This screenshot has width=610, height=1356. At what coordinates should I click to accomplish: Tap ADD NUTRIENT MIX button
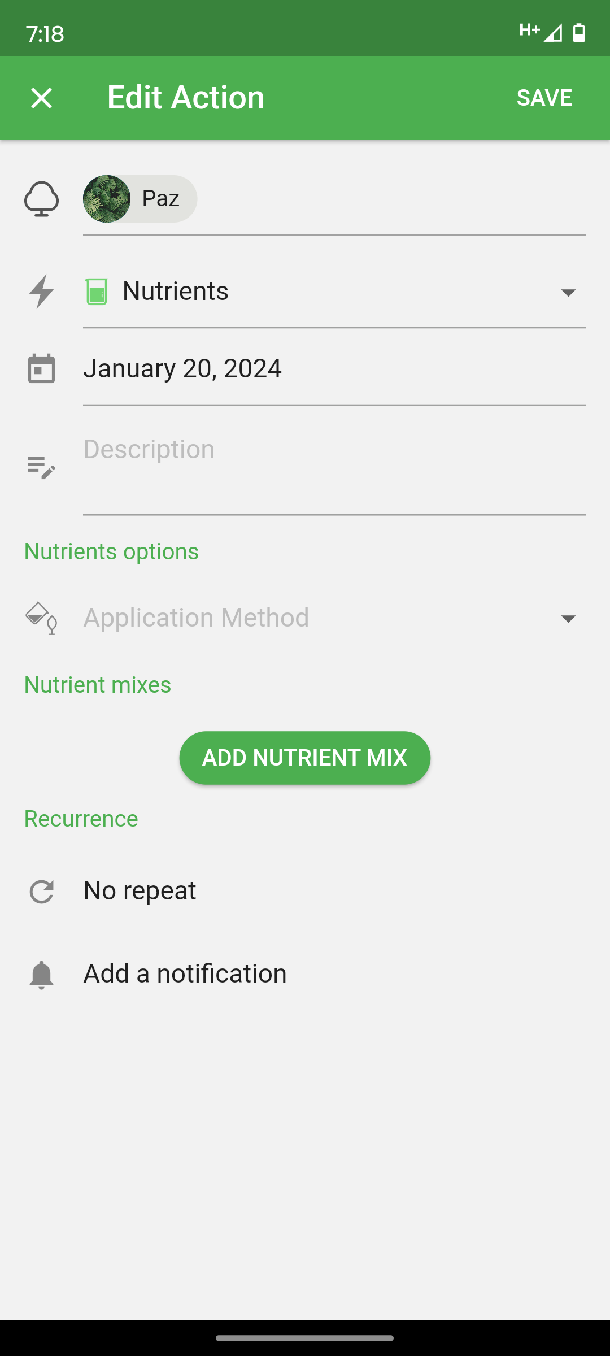(x=305, y=758)
